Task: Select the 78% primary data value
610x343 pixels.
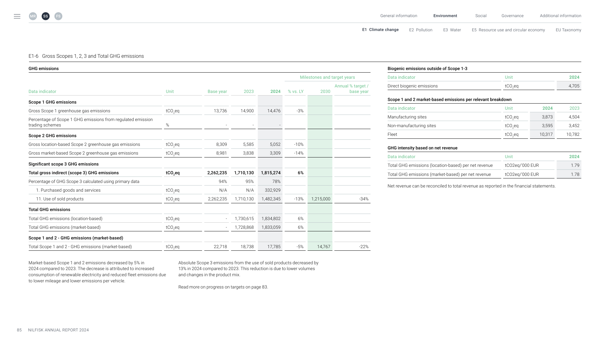Action: pyautogui.click(x=276, y=181)
